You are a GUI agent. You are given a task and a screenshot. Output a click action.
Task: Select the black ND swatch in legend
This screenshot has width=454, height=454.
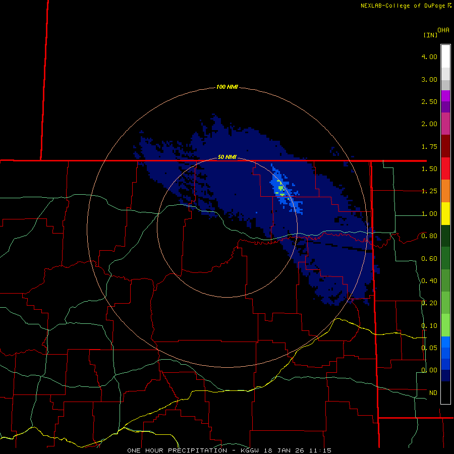[445, 392]
